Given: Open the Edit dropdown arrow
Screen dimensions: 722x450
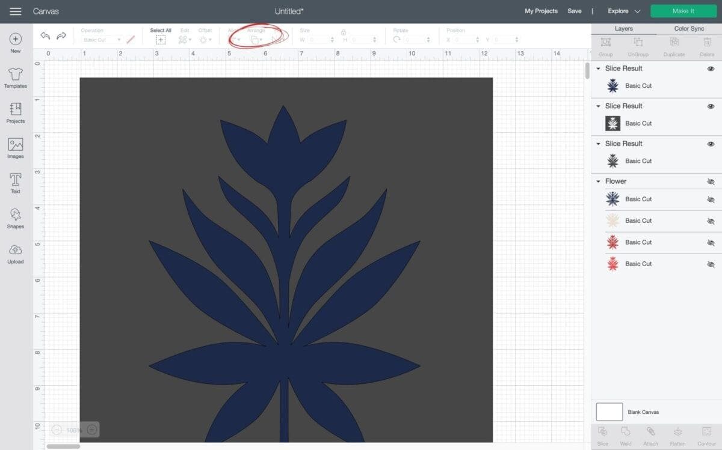Looking at the screenshot, I should click(x=190, y=40).
